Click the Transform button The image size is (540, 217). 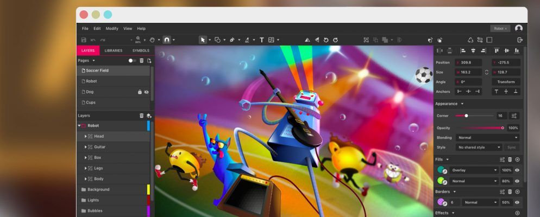(x=506, y=82)
